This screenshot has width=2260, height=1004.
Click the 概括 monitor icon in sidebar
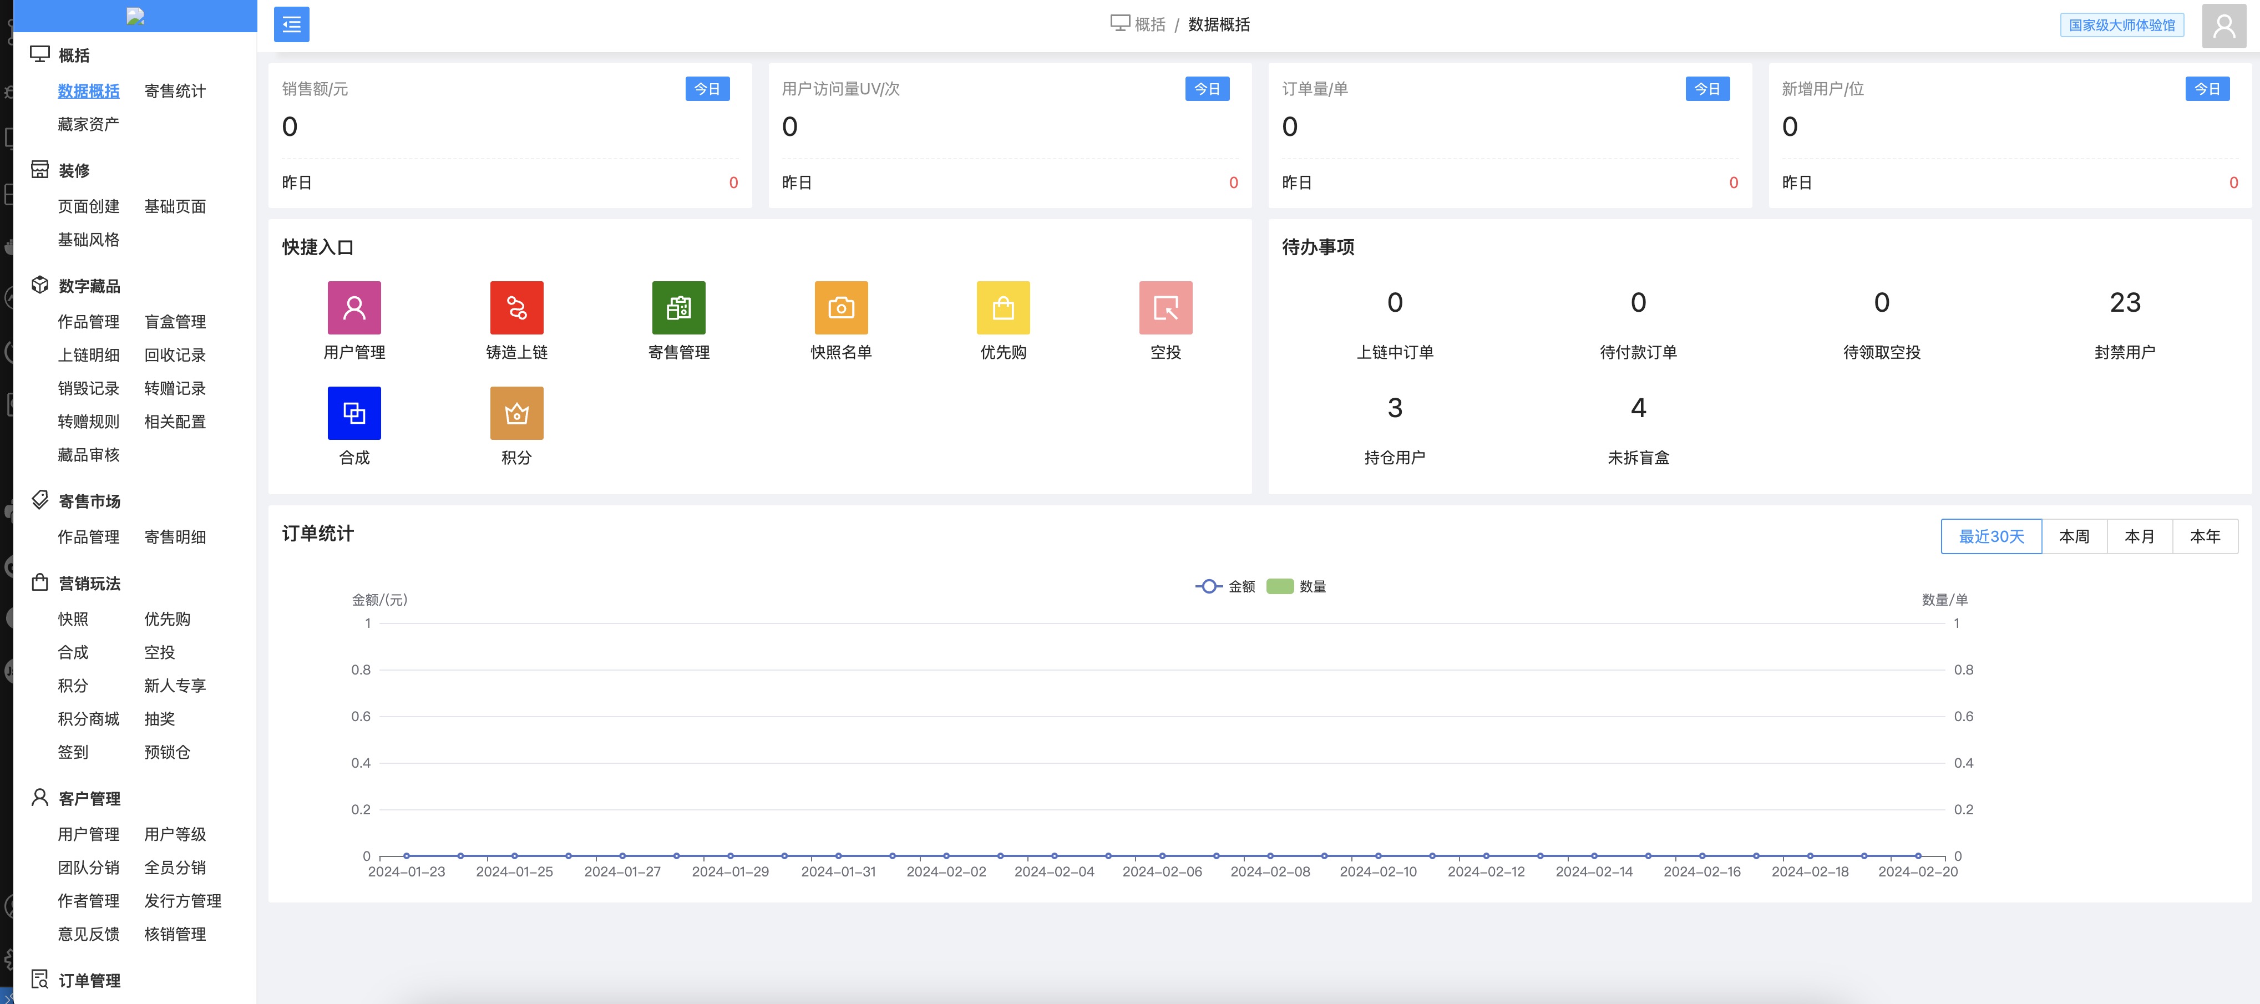point(39,54)
